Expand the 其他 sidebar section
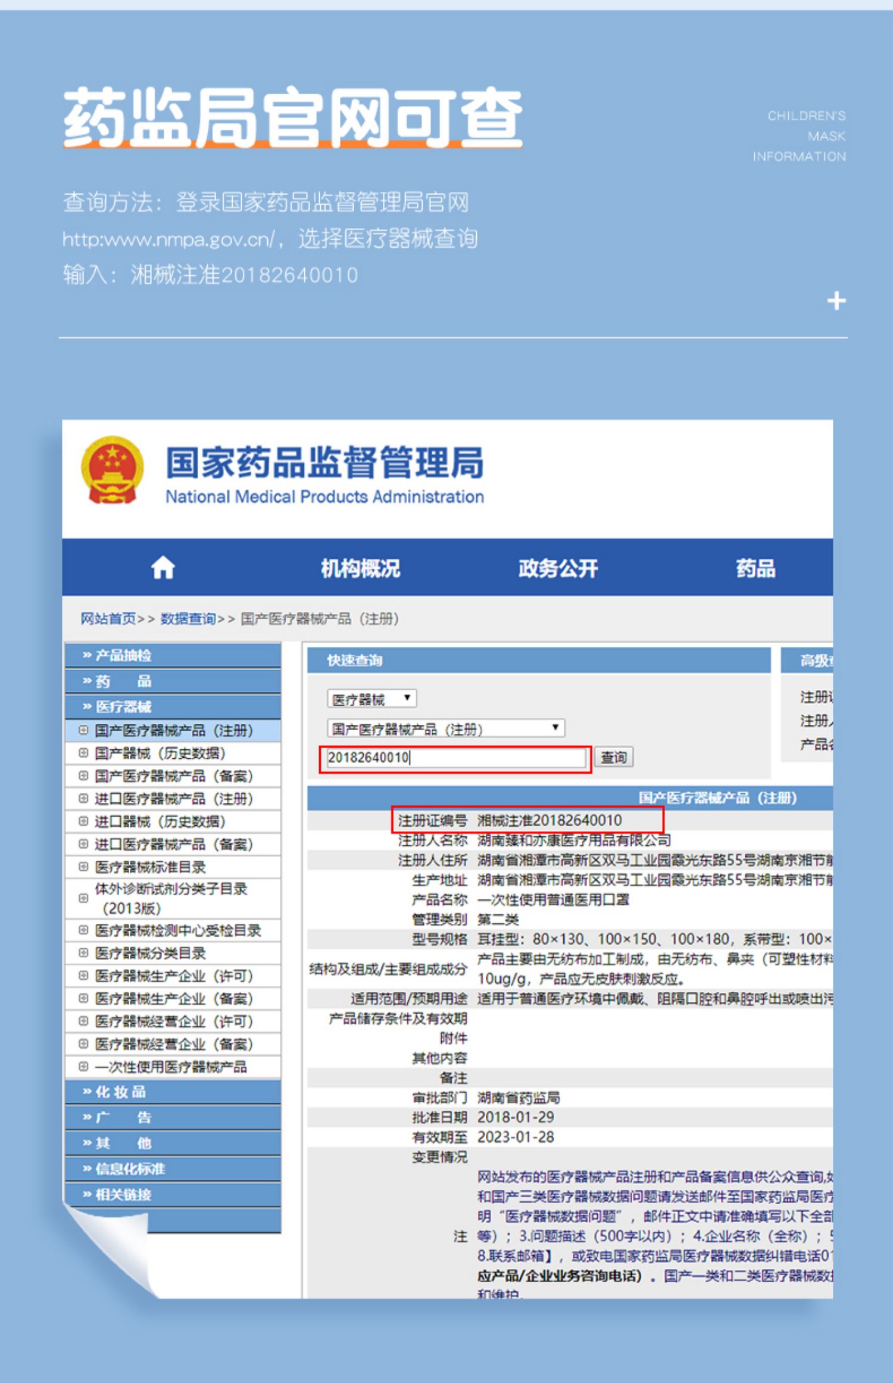 pos(173,1143)
